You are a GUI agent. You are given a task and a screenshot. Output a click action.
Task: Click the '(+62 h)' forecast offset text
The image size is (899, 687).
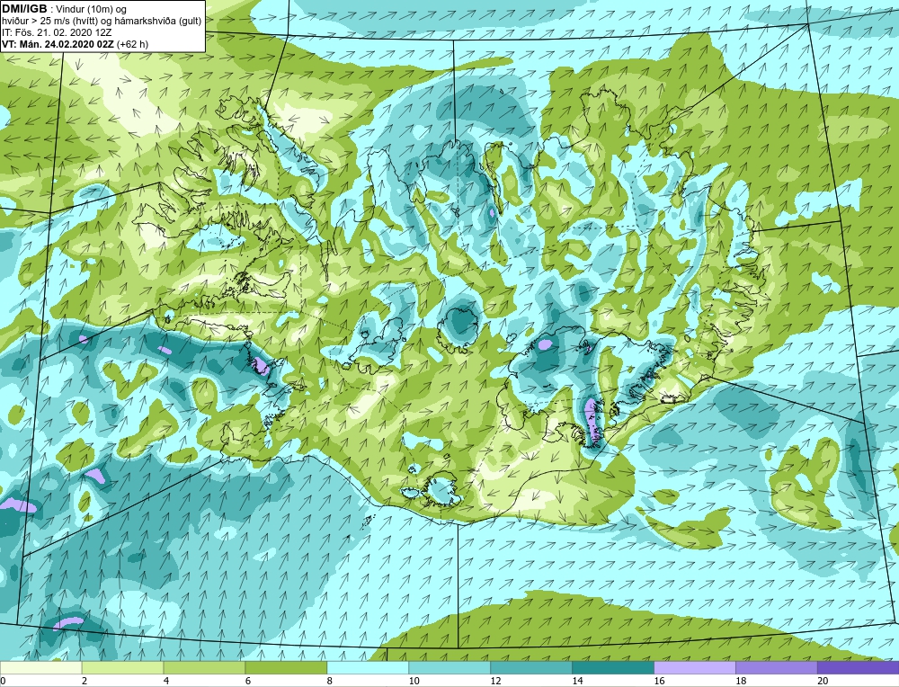132,43
